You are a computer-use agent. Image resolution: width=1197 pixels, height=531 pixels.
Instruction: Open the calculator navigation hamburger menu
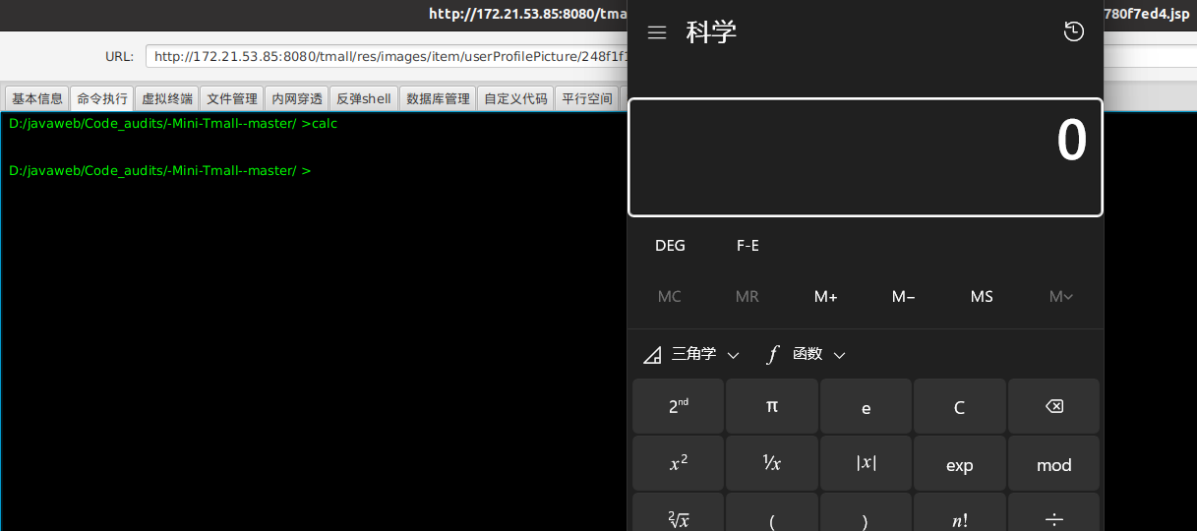click(657, 32)
